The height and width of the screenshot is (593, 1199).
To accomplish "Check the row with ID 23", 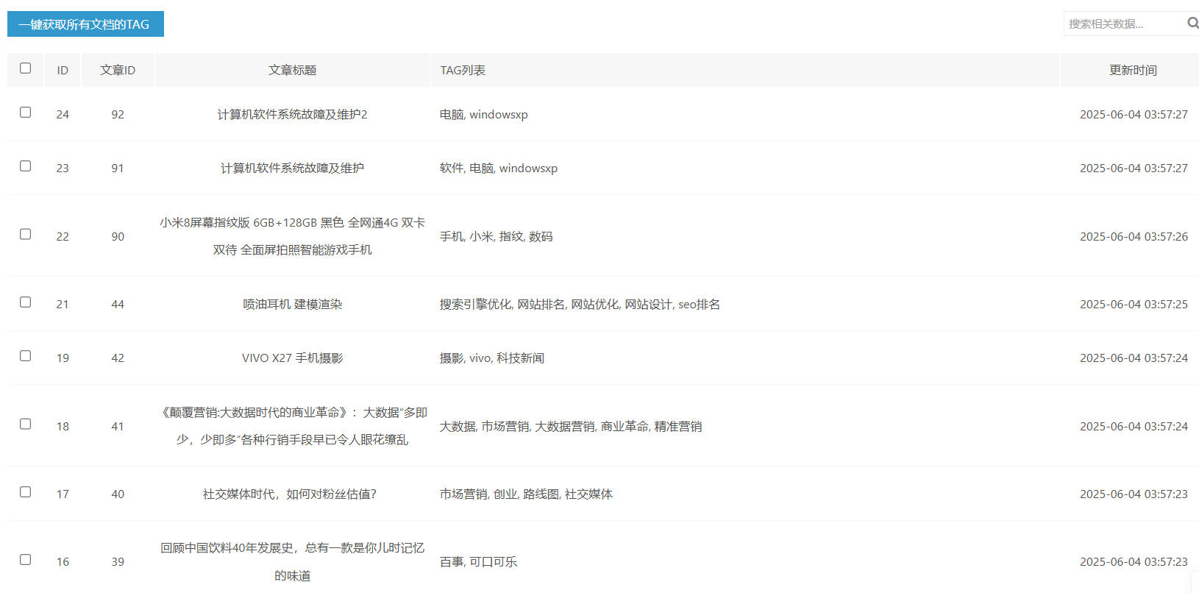I will click(x=26, y=166).
